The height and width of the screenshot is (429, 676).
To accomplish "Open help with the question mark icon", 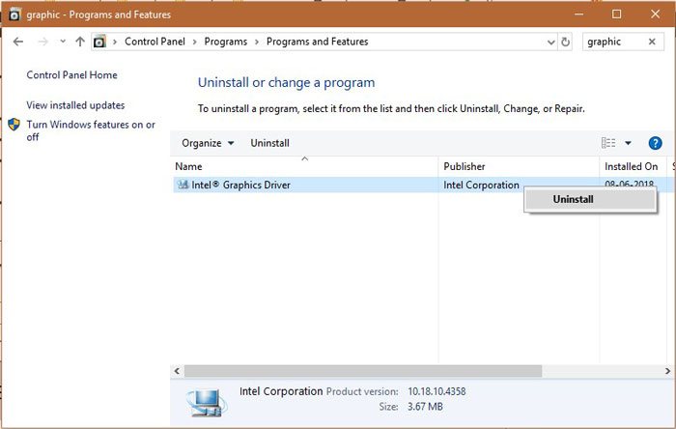I will click(656, 143).
